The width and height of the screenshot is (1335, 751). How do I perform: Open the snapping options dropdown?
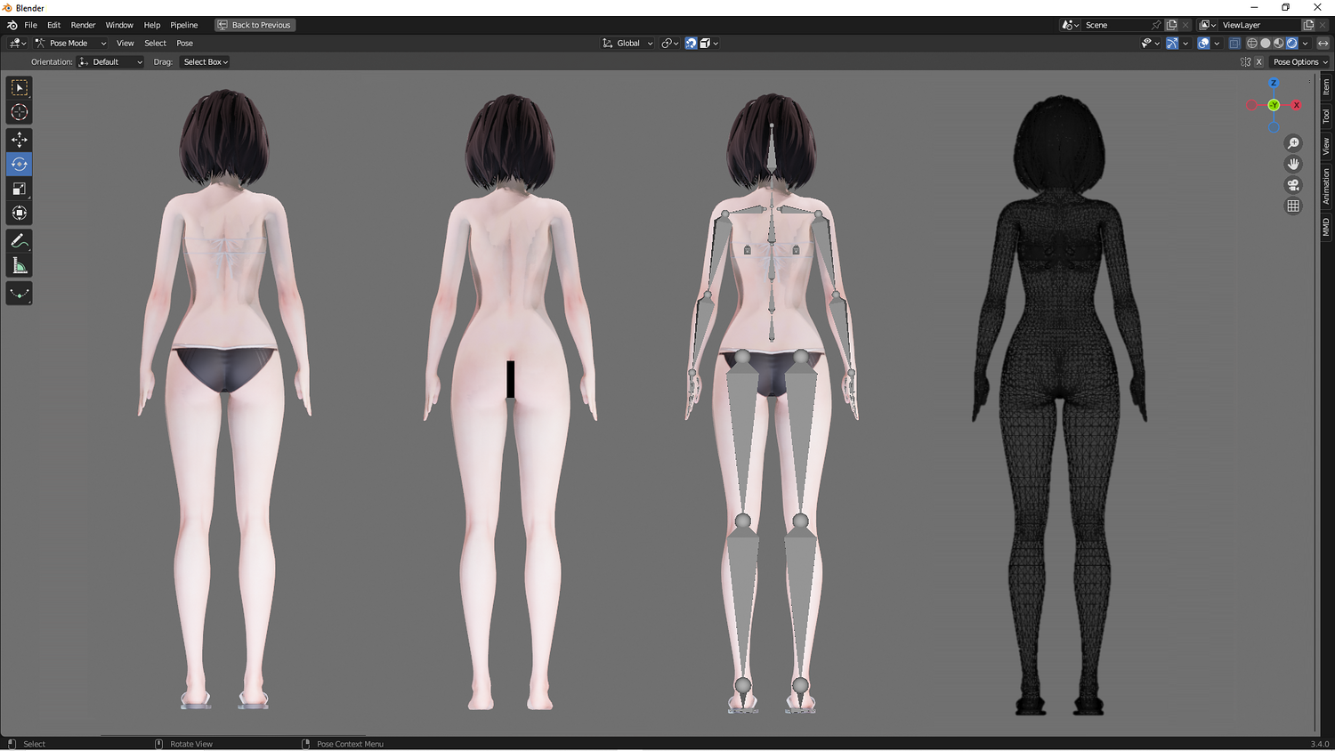[708, 43]
